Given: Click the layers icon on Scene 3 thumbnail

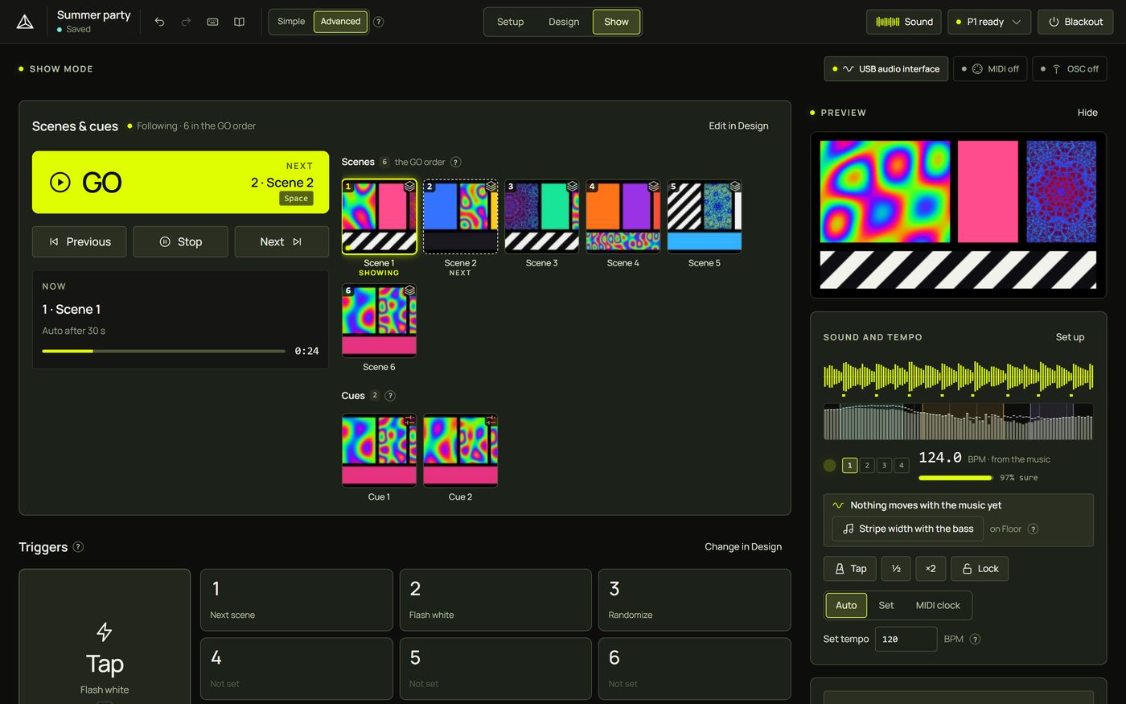Looking at the screenshot, I should pyautogui.click(x=572, y=187).
